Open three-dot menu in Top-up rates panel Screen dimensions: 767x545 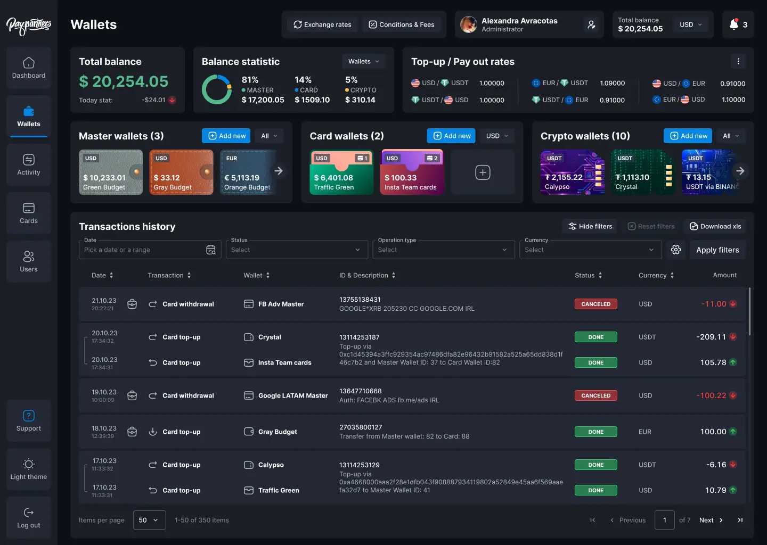point(738,61)
